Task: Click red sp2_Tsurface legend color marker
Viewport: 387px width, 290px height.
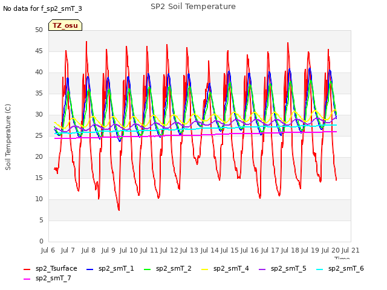Action: click(27, 269)
